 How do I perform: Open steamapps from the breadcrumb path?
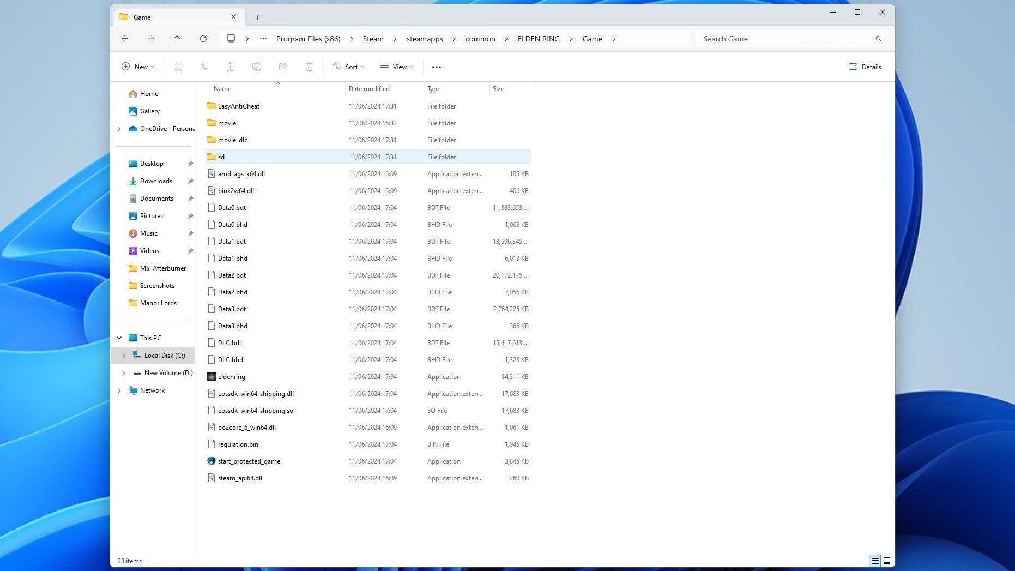(x=425, y=39)
